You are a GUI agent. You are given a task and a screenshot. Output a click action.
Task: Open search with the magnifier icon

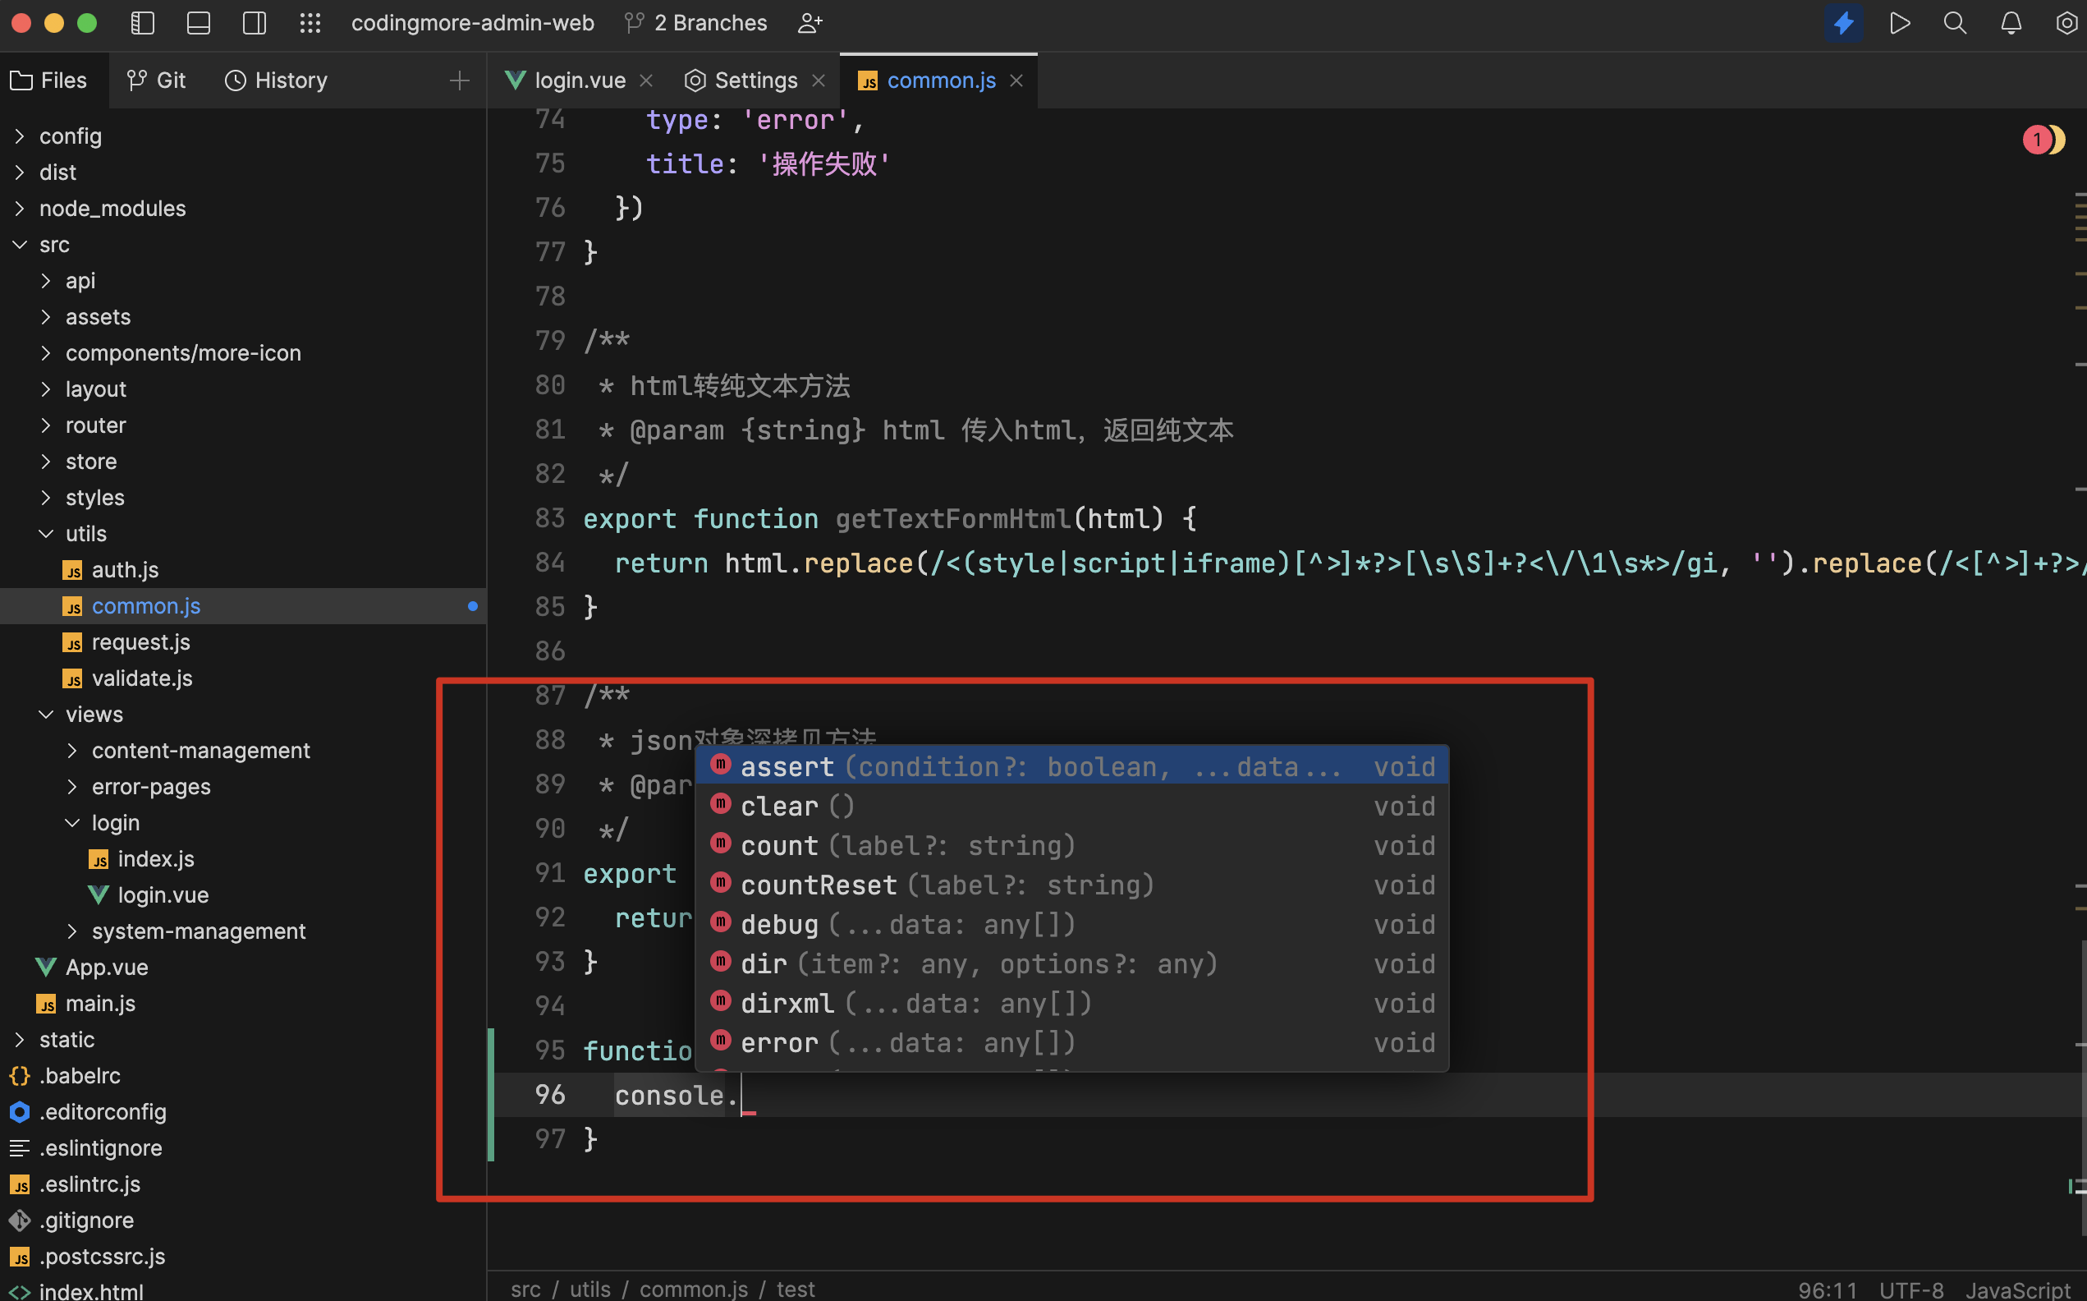1955,23
